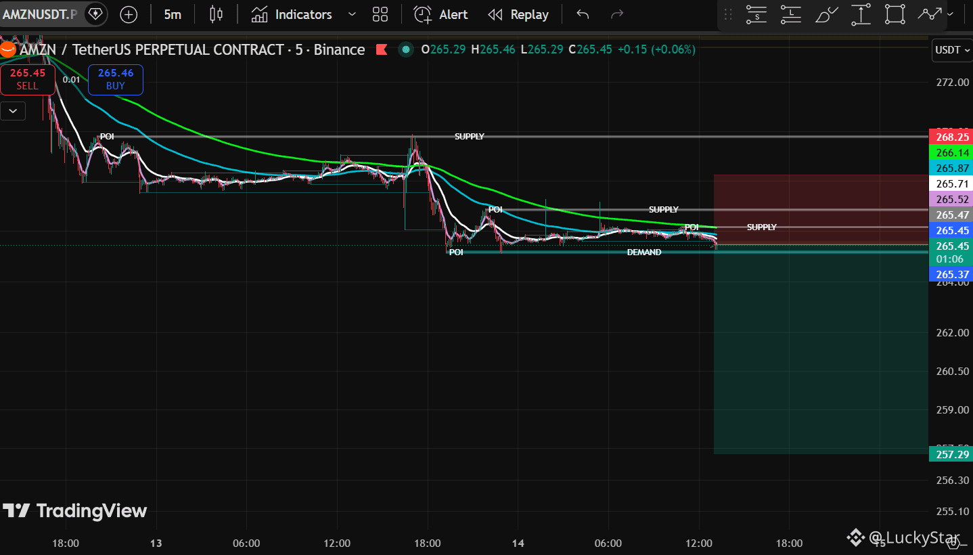Click the low value L265.29
973x555 pixels.
[x=541, y=49]
